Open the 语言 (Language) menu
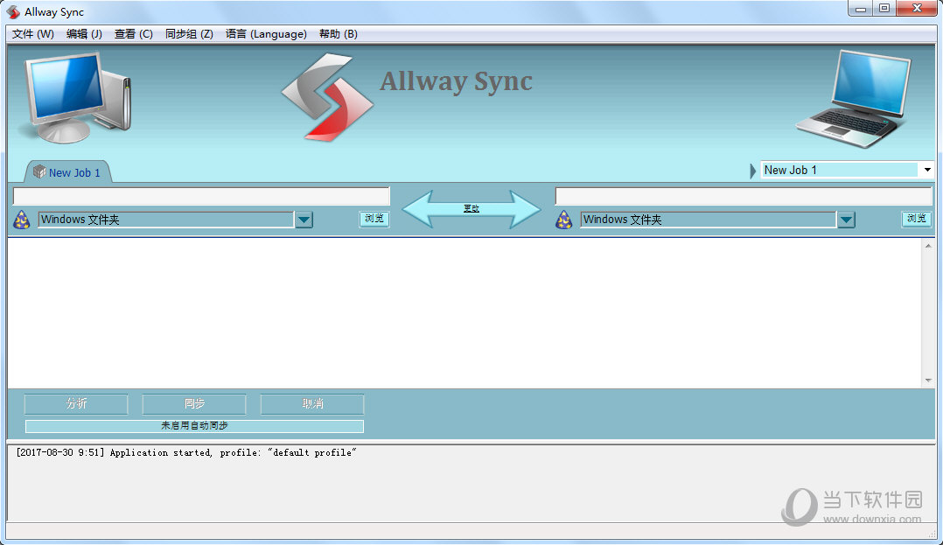Image resolution: width=943 pixels, height=545 pixels. point(266,34)
